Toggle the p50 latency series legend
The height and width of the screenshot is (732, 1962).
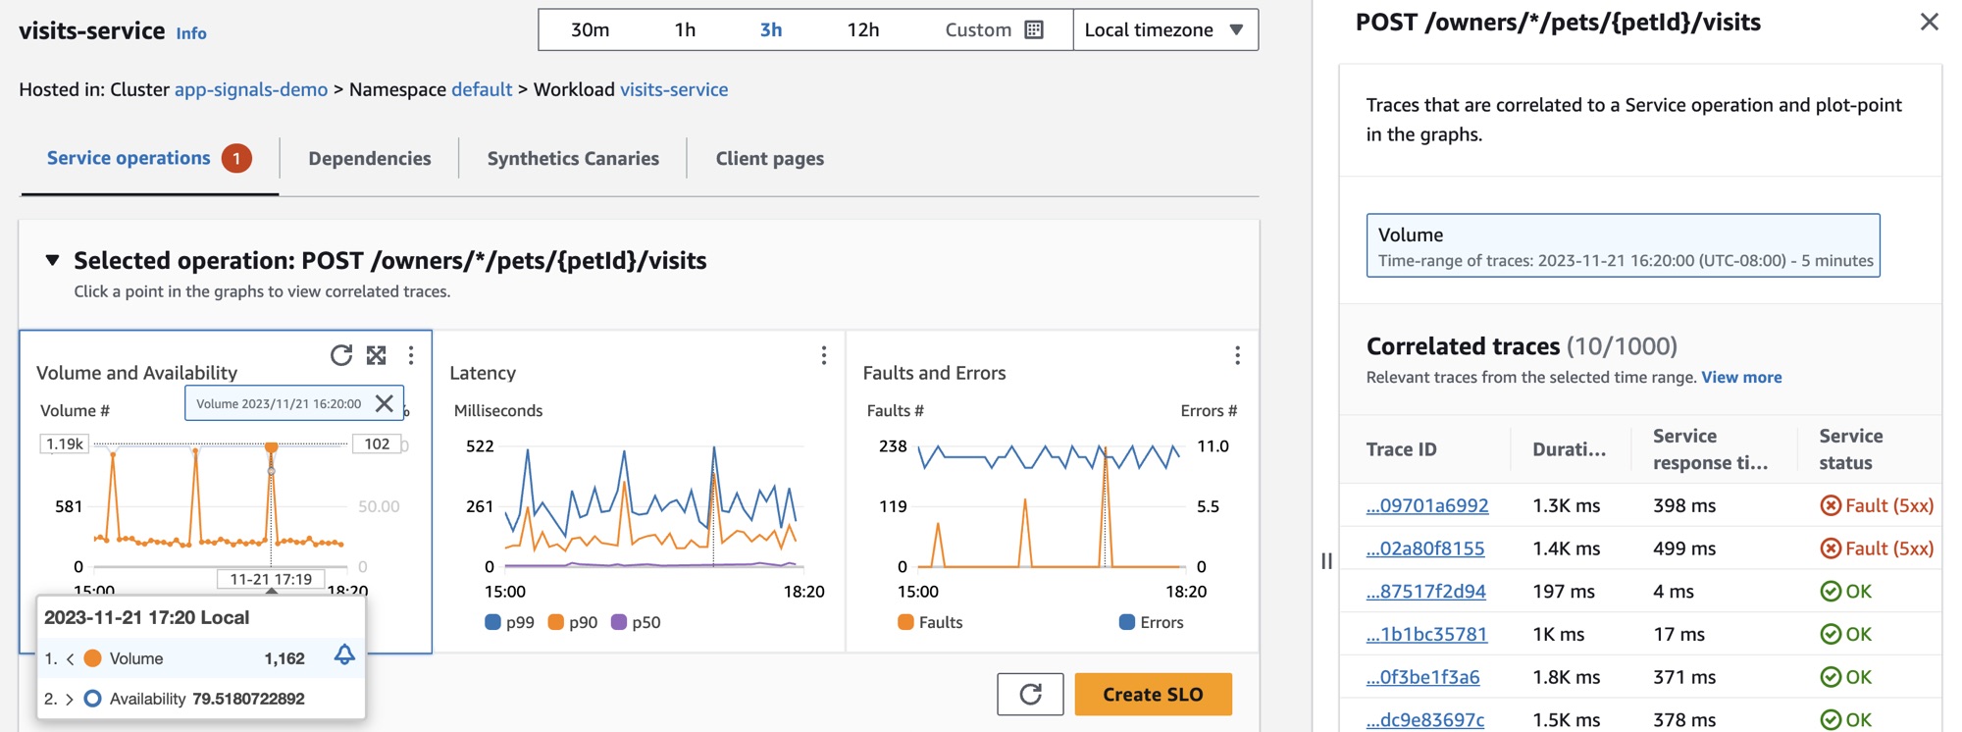[636, 622]
